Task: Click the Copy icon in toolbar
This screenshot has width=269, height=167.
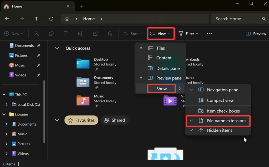Action: pos(51,34)
